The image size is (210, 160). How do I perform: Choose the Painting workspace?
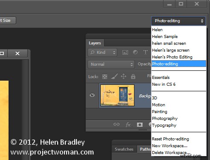[179, 111]
